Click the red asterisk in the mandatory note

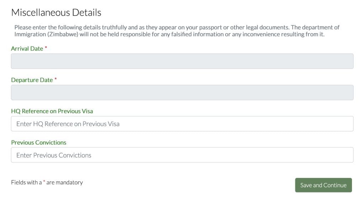pyautogui.click(x=44, y=182)
